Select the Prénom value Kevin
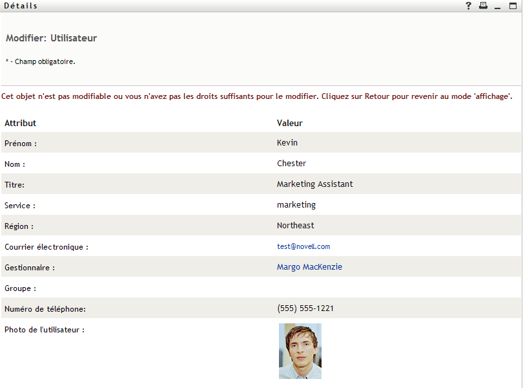Screen dimensions: 523x388 [x=287, y=143]
